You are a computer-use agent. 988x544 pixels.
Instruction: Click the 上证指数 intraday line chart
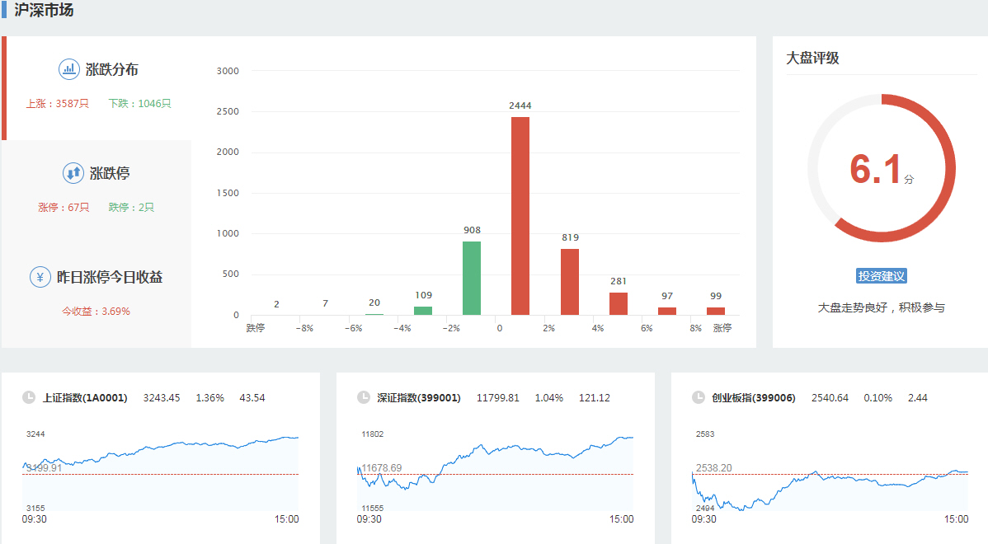click(x=161, y=470)
